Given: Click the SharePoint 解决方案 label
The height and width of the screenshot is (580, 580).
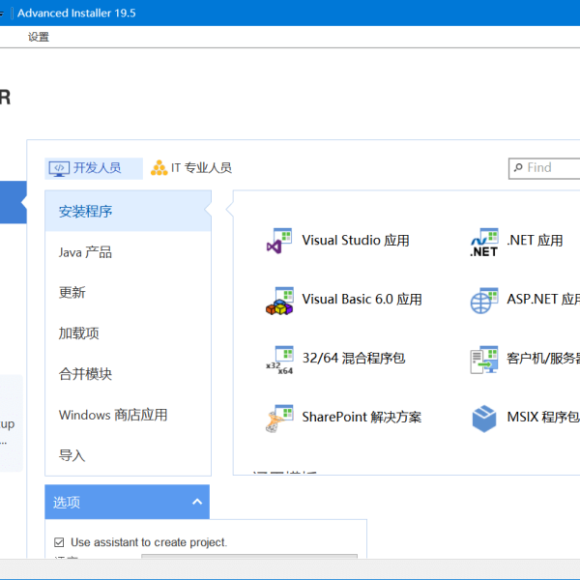Looking at the screenshot, I should pos(362,418).
